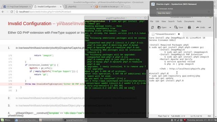Open the Edit menu in text editor

[157, 21]
